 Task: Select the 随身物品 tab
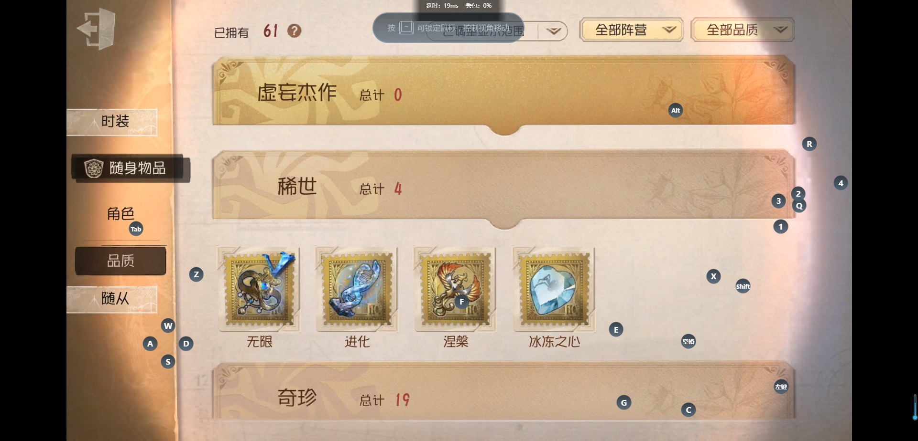point(130,168)
